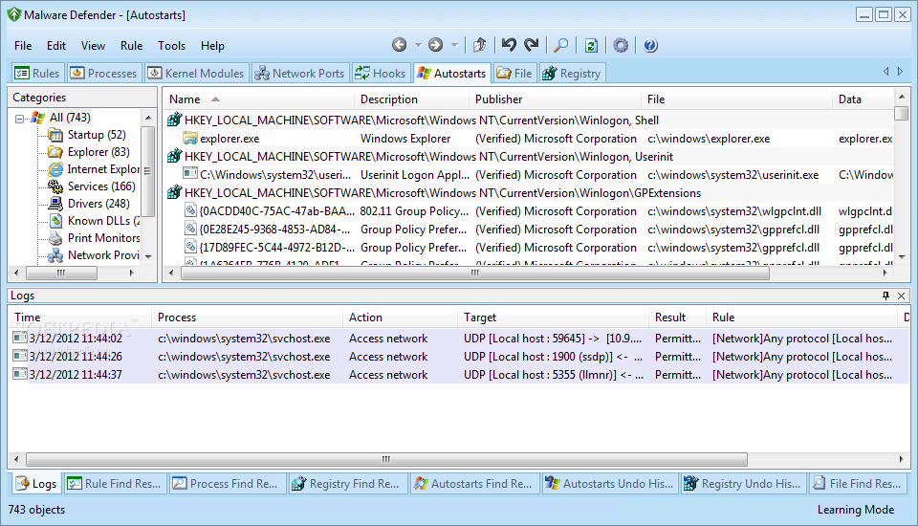Switch to the Kernel Modules tab

(x=196, y=74)
